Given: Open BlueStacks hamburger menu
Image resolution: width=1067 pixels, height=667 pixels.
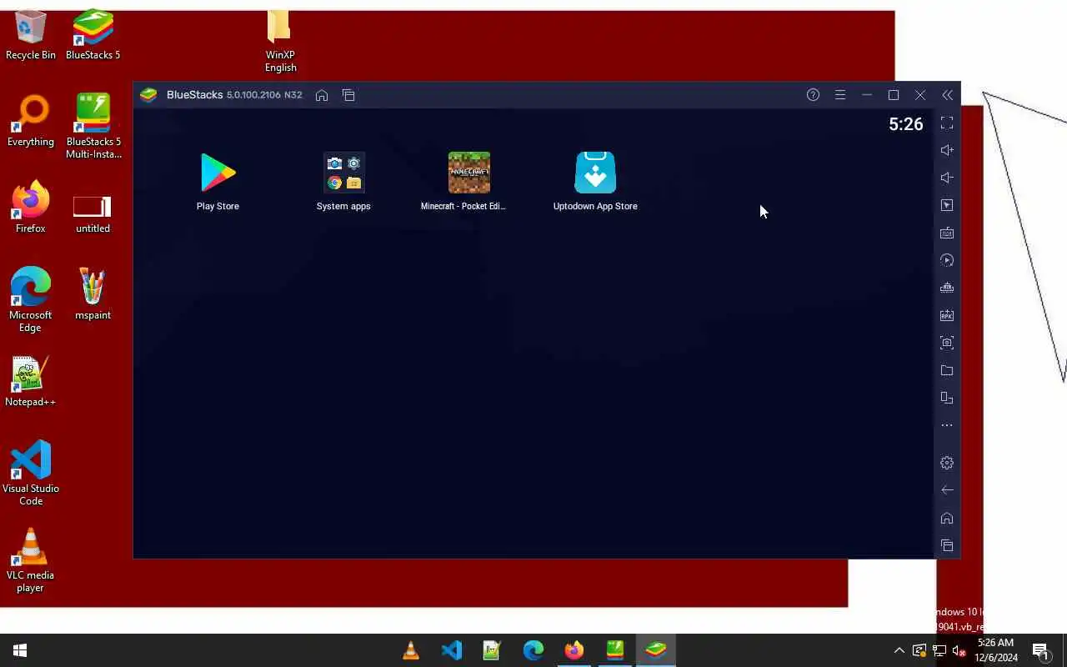Looking at the screenshot, I should pos(840,95).
